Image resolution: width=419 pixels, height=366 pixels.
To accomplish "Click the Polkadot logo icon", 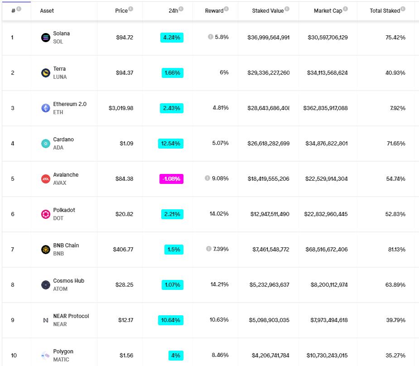I will click(x=46, y=214).
